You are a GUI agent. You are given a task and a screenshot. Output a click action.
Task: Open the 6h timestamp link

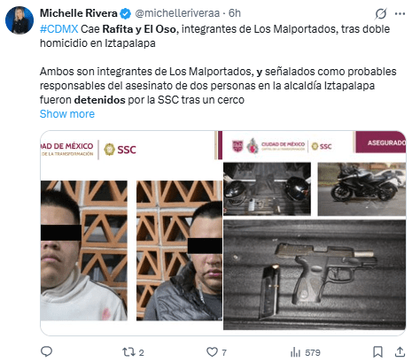click(235, 13)
